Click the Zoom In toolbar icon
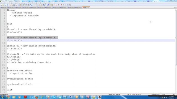This screenshot has width=177, height=99. [x=34, y=5]
